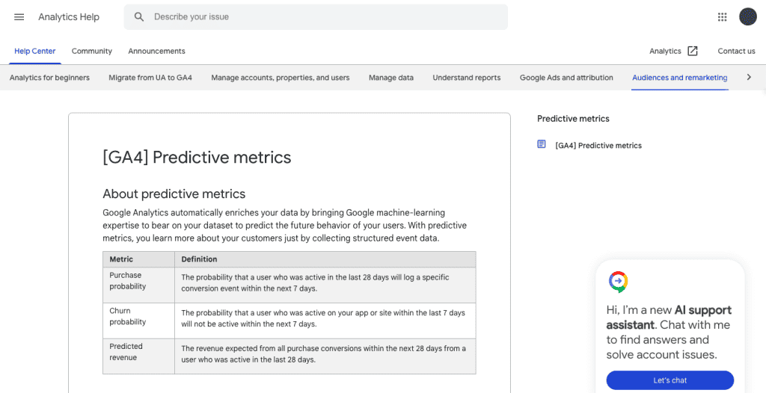Select the Understand reports category
Screen dimensions: 766x393
pyautogui.click(x=467, y=78)
